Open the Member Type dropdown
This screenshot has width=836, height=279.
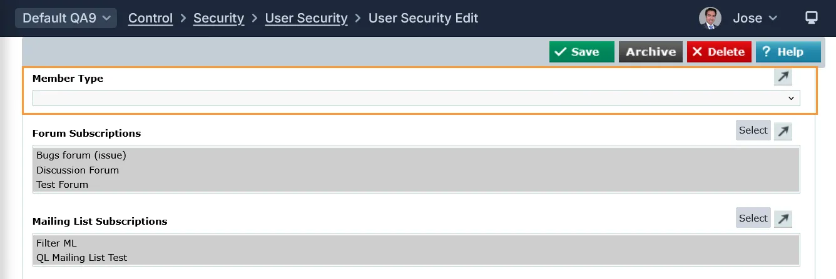point(416,98)
